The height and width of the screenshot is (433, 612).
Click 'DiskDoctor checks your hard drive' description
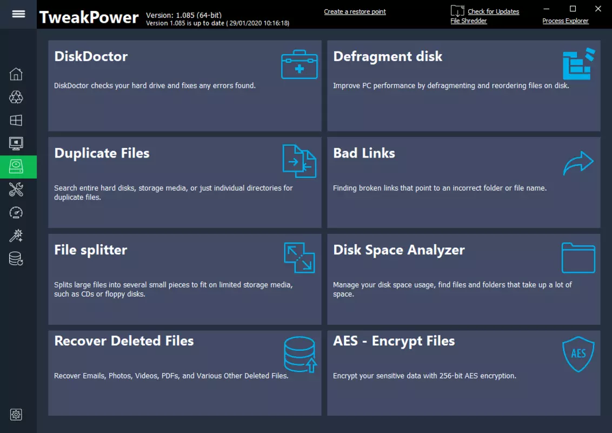[x=155, y=86]
